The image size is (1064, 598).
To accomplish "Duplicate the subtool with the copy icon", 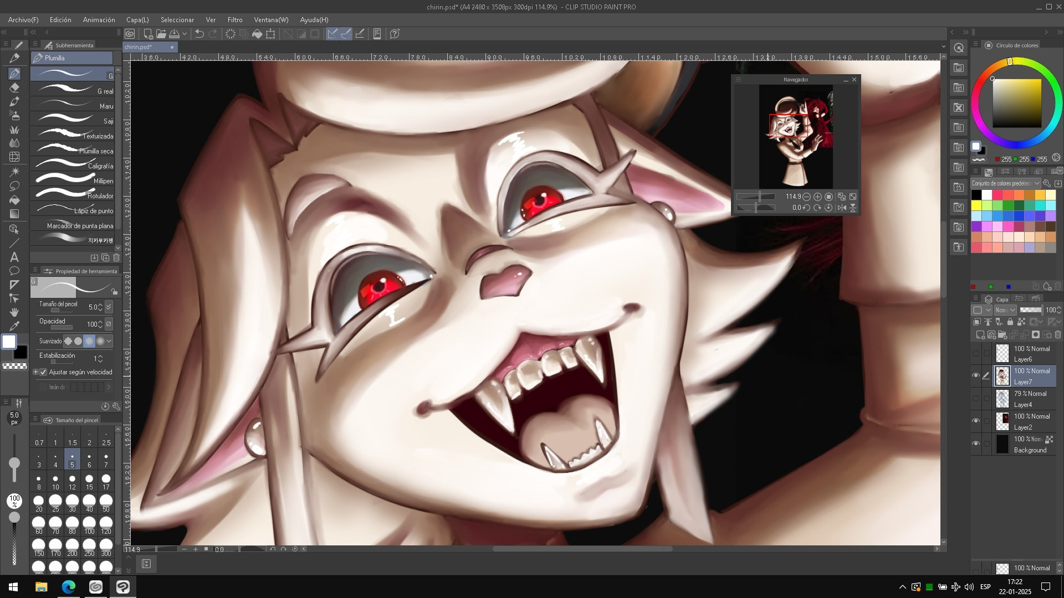I will (105, 257).
